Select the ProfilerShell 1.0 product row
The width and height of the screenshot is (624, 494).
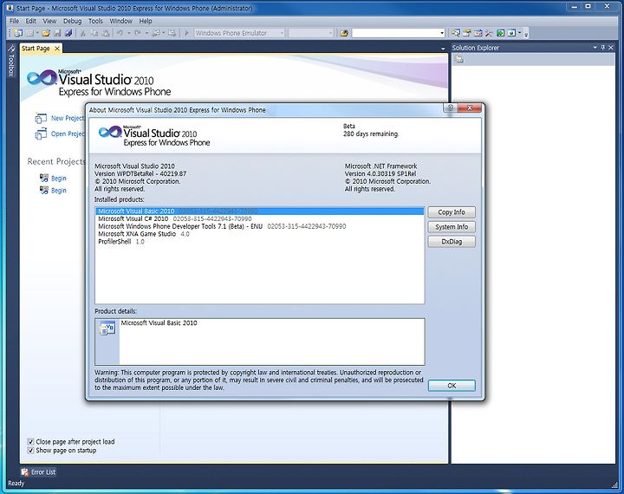point(259,242)
